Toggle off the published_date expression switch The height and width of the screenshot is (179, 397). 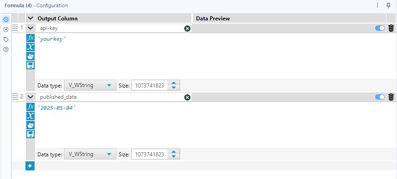[x=380, y=97]
